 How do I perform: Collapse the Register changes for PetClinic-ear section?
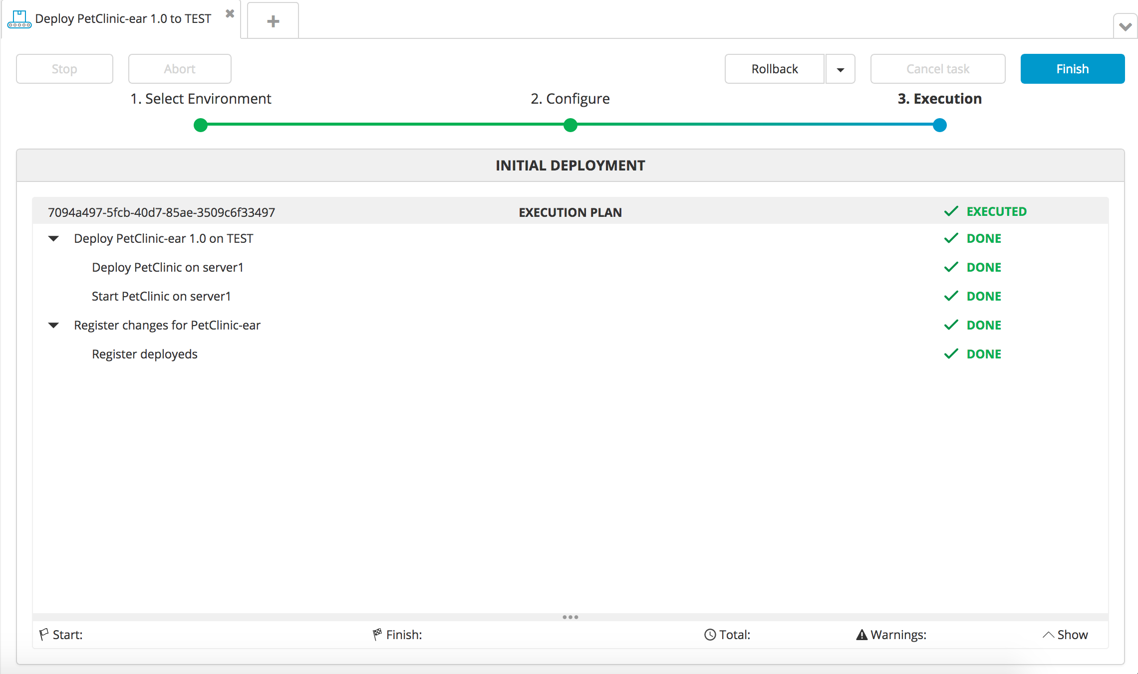point(54,325)
